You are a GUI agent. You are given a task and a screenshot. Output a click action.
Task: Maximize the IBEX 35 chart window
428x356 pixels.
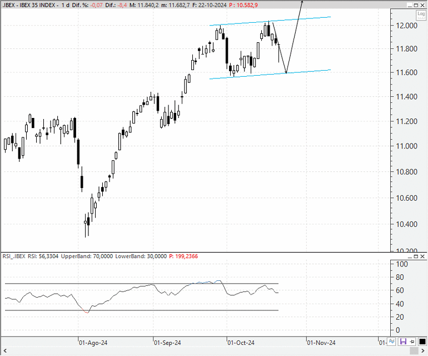tap(416, 5)
